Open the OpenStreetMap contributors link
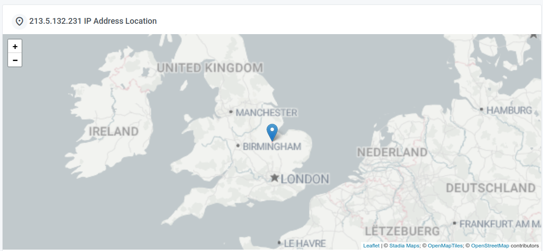 (x=490, y=246)
